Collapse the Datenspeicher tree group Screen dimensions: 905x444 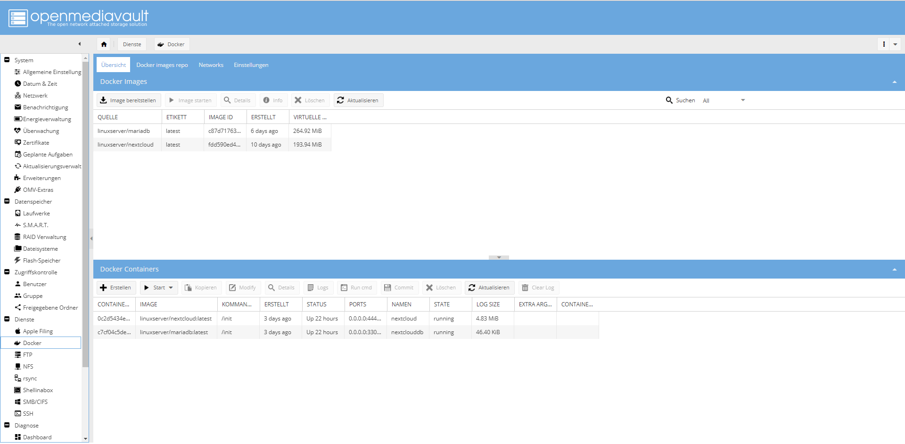click(x=7, y=201)
